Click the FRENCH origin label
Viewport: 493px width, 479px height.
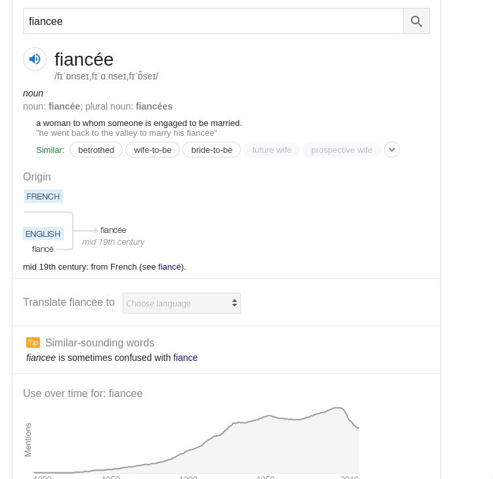[x=43, y=196]
